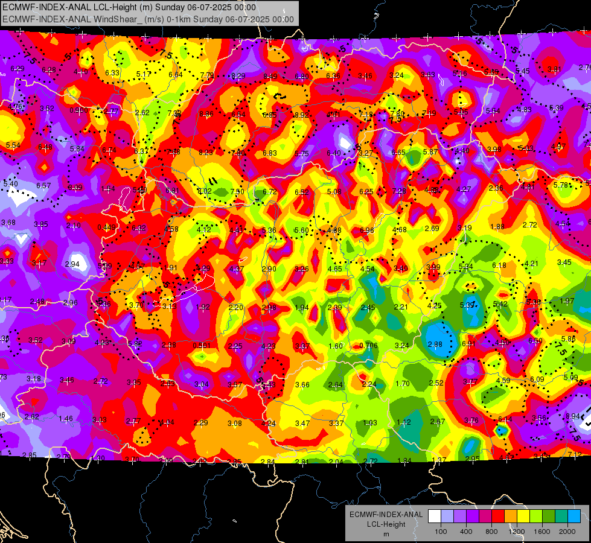Click the wind shear value 6.18
This screenshot has height=543, width=591.
[499, 265]
